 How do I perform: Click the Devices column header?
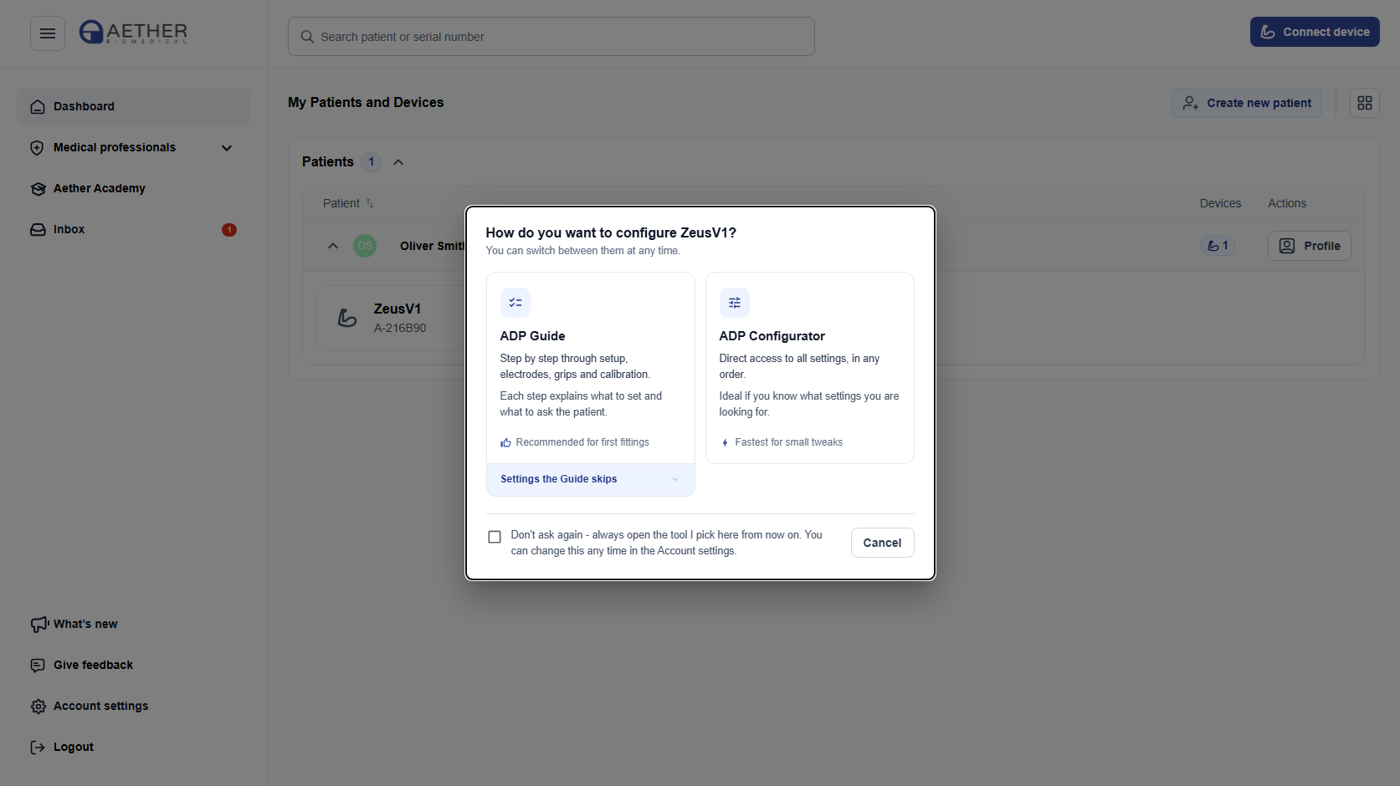coord(1220,203)
